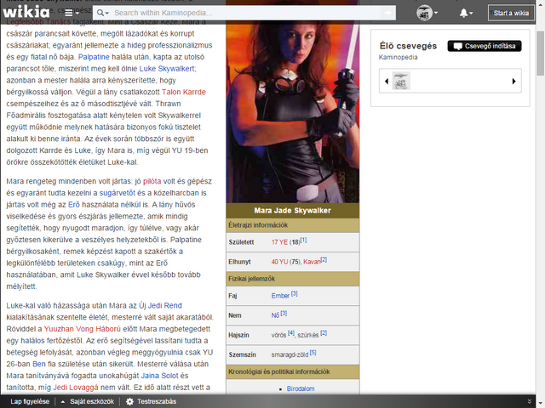Open the pilóta link
Screen dimensions: 545x408
point(152,181)
